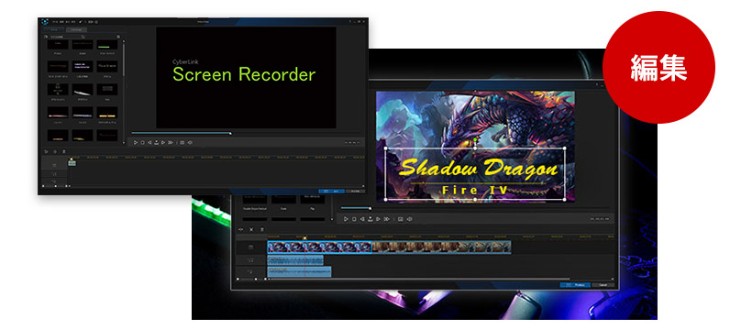The image size is (752, 330).
Task: Toggle the video track header in dragon timeline
Action: coord(251,247)
